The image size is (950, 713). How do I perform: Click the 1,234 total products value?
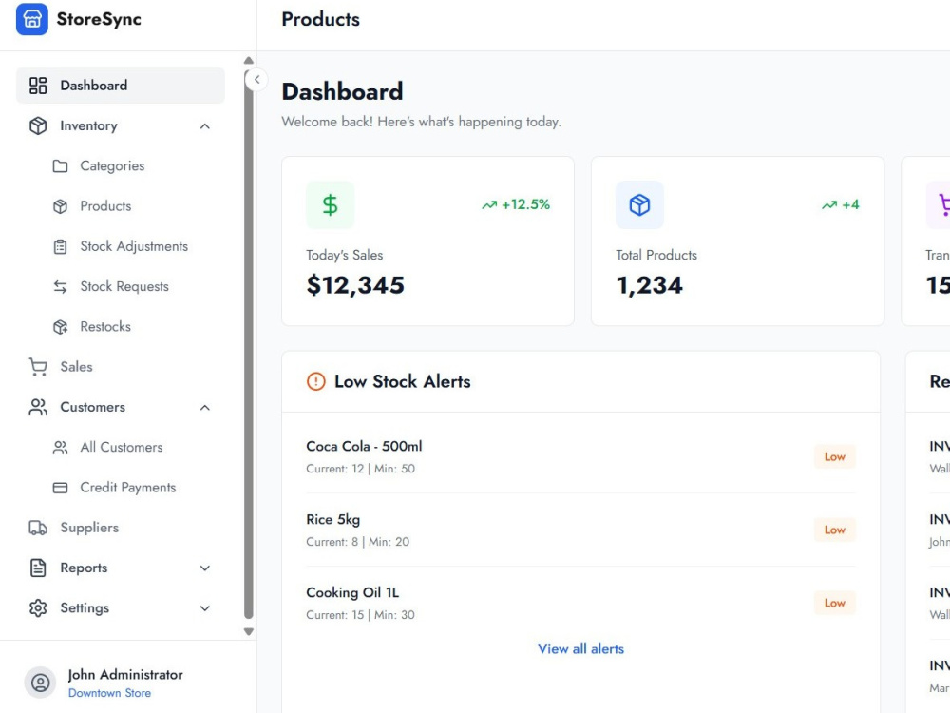pos(650,285)
